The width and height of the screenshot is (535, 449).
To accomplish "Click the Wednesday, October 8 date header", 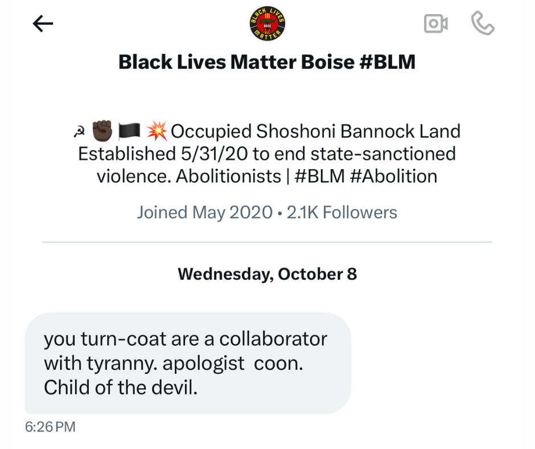I will [x=267, y=274].
